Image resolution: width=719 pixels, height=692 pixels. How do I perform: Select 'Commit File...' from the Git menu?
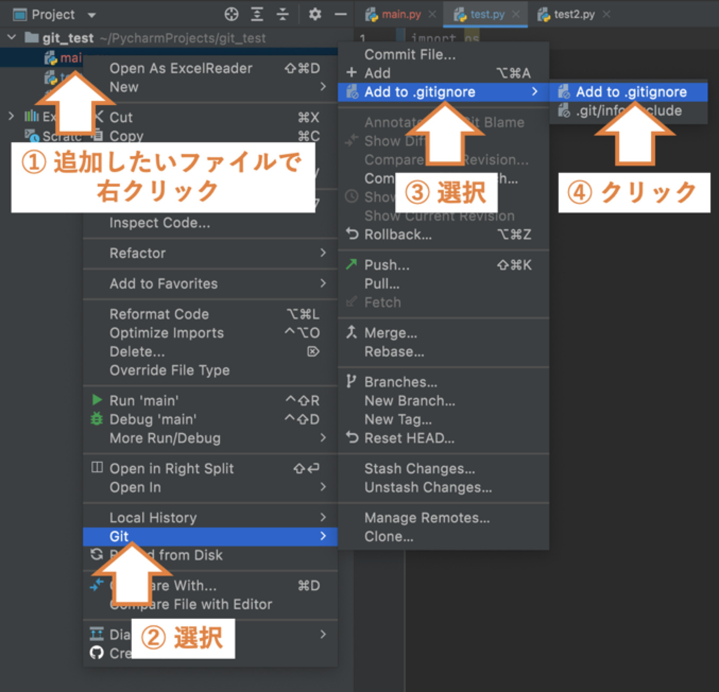[x=410, y=54]
